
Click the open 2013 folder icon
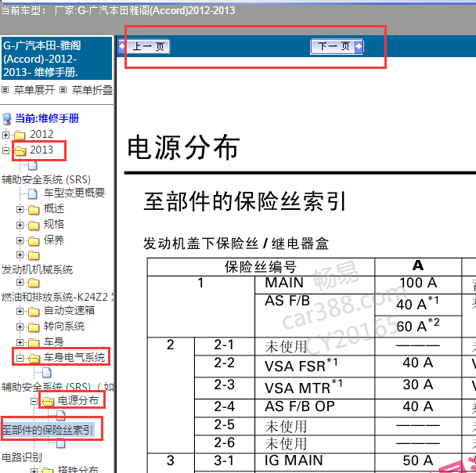click(x=20, y=150)
